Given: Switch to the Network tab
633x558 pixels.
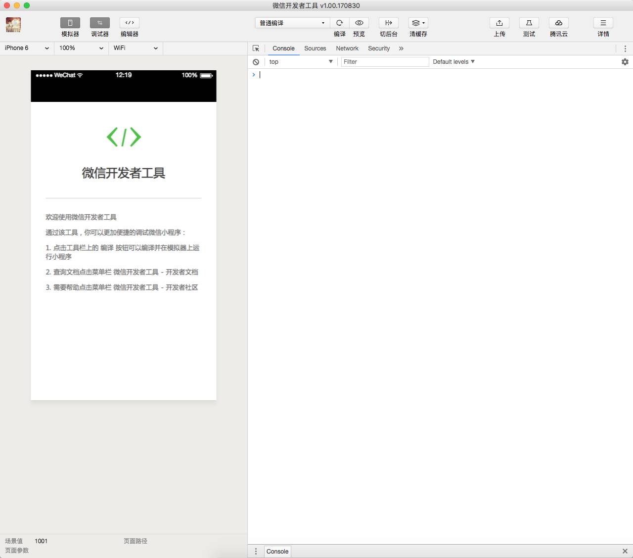Looking at the screenshot, I should coord(347,48).
